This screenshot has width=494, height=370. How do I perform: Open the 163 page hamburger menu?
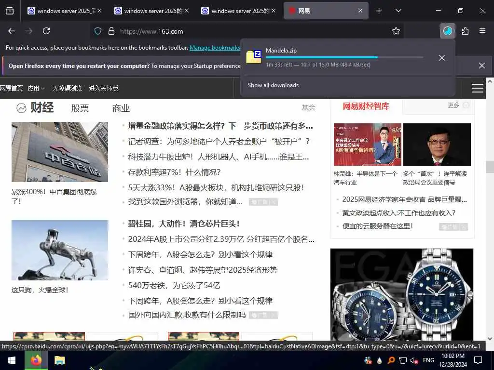point(477,88)
